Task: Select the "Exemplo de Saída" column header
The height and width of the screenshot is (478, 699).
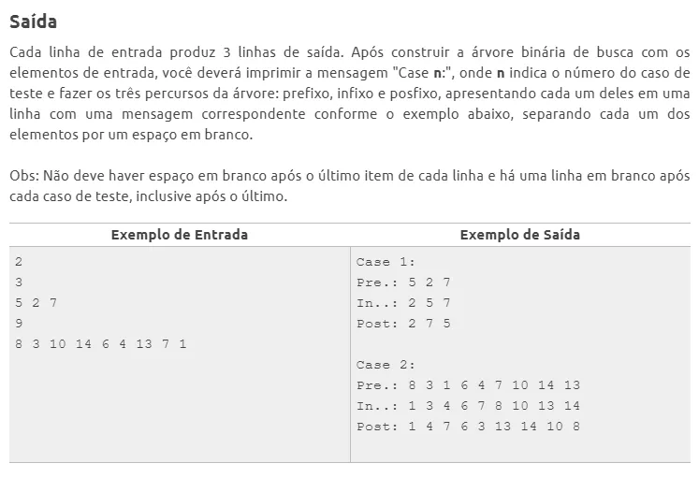Action: coord(519,235)
